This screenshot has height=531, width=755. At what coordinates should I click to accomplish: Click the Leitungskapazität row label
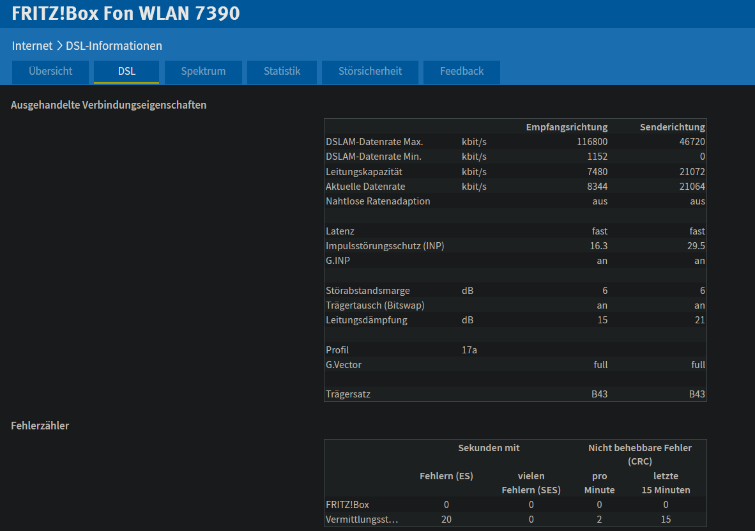[x=363, y=171]
